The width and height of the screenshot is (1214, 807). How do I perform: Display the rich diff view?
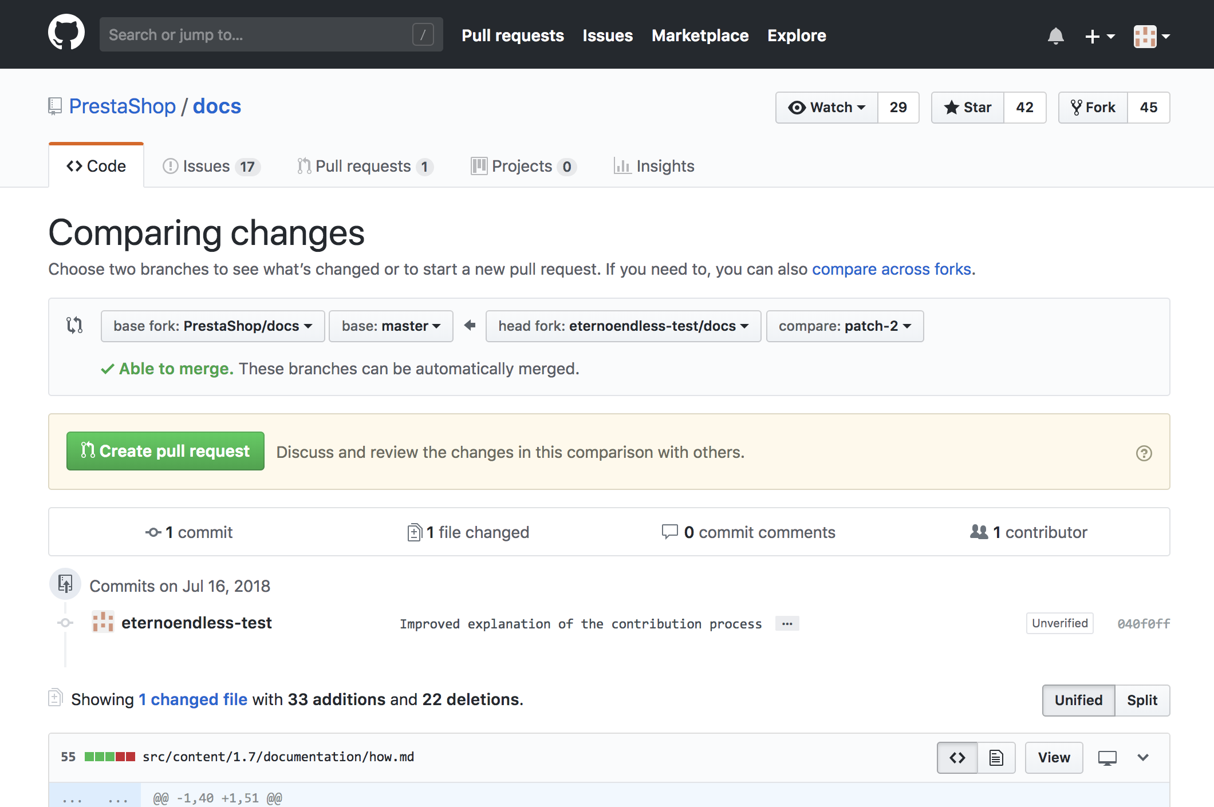(996, 758)
